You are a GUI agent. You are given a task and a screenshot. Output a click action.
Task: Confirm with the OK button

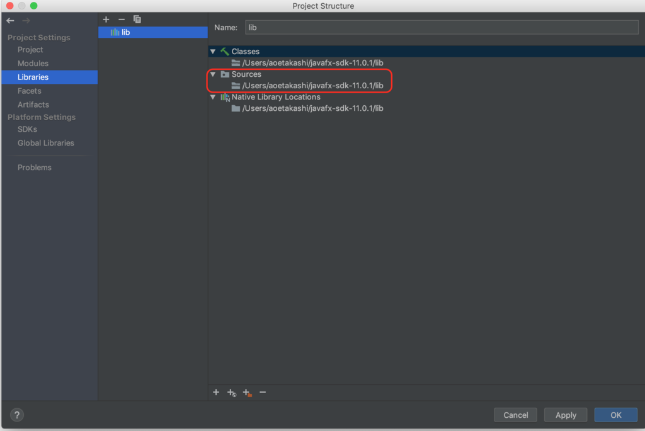pyautogui.click(x=616, y=415)
